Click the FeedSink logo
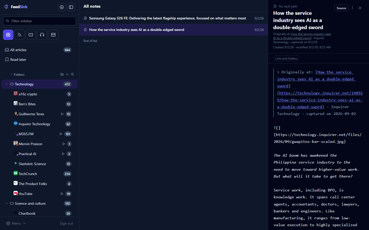Image resolution: width=369 pixels, height=230 pixels. (16, 7)
